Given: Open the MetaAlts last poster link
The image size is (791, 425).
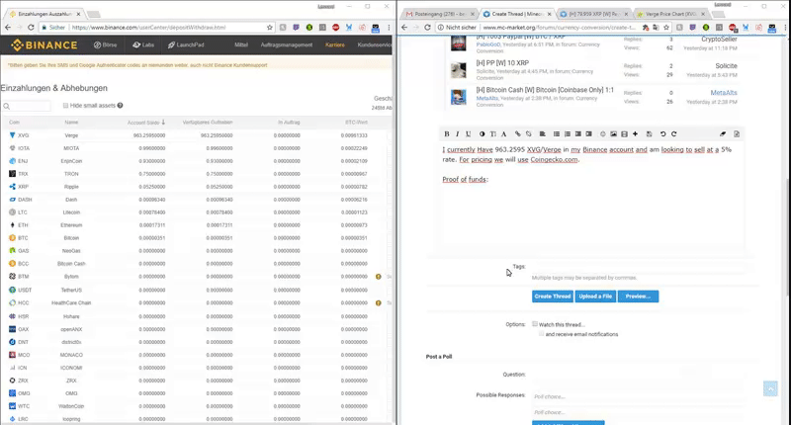Looking at the screenshot, I should pos(724,93).
